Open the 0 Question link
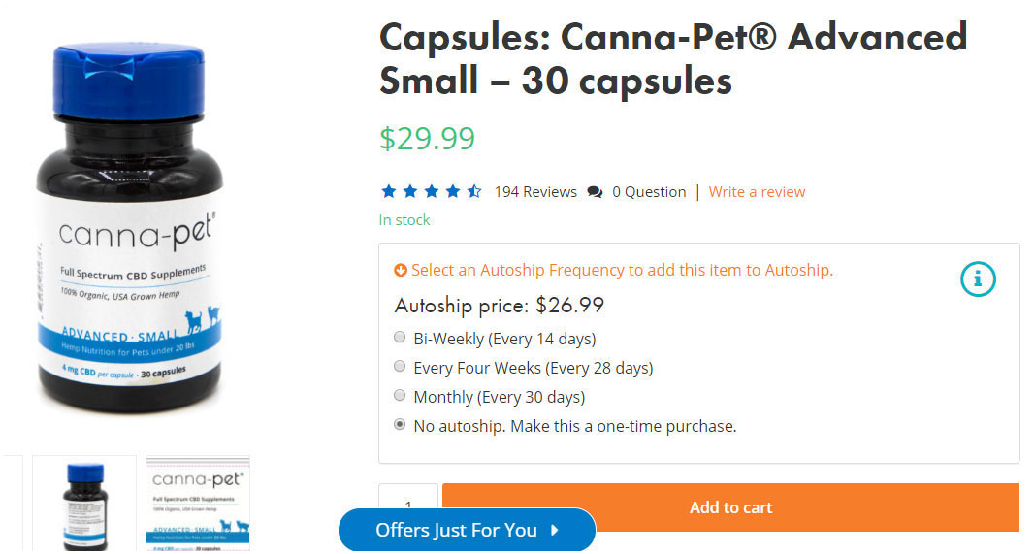Image resolution: width=1035 pixels, height=554 pixels. 649,192
